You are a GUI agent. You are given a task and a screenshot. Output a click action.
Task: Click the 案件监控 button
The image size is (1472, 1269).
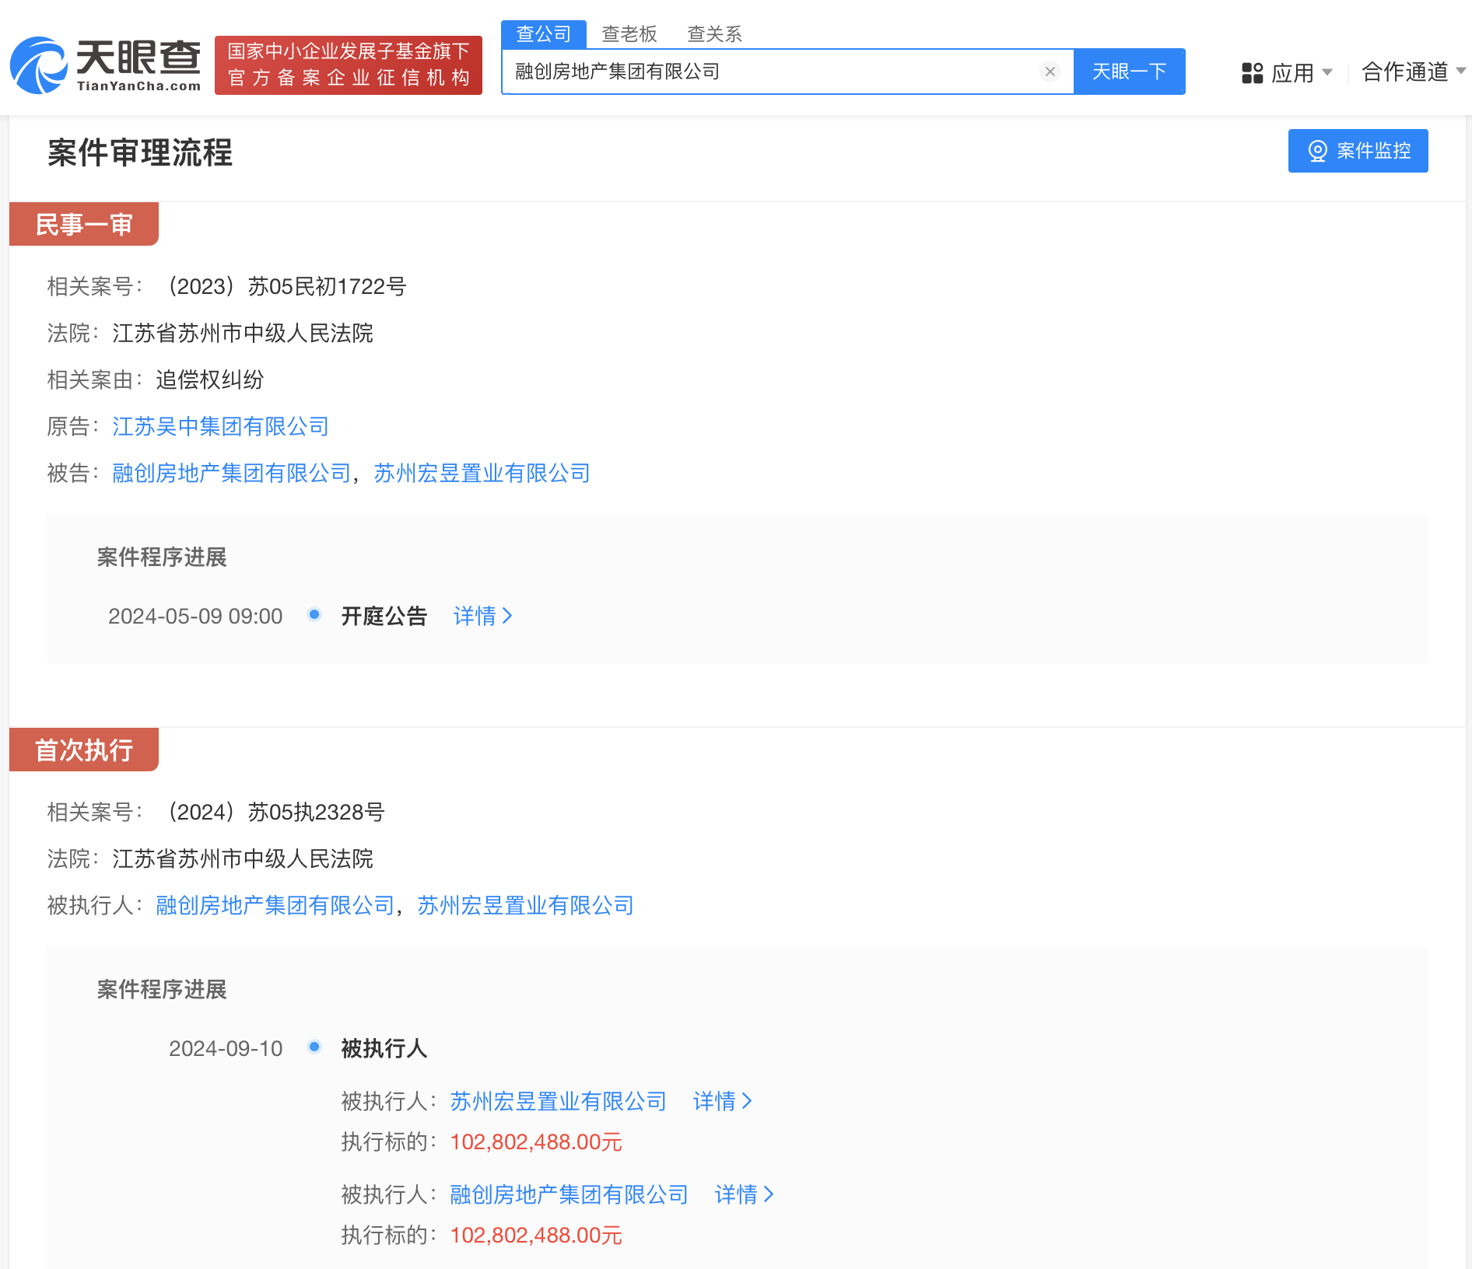[1358, 151]
